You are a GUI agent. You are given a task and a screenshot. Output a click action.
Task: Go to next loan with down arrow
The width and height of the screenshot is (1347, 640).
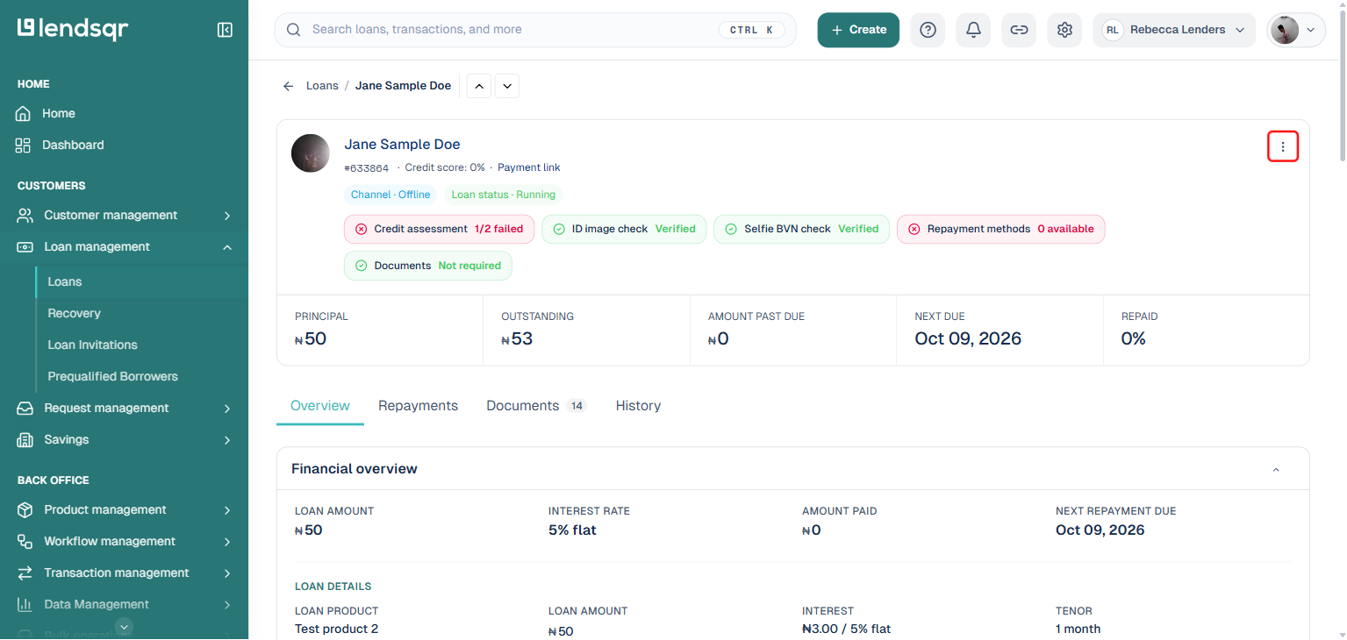[x=507, y=86]
